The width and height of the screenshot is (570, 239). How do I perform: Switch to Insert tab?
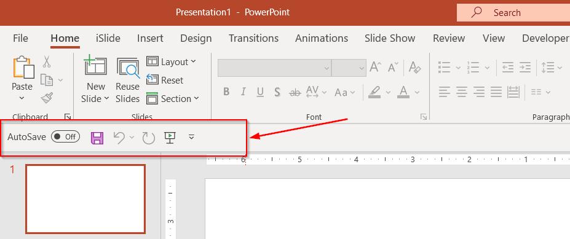tap(150, 38)
